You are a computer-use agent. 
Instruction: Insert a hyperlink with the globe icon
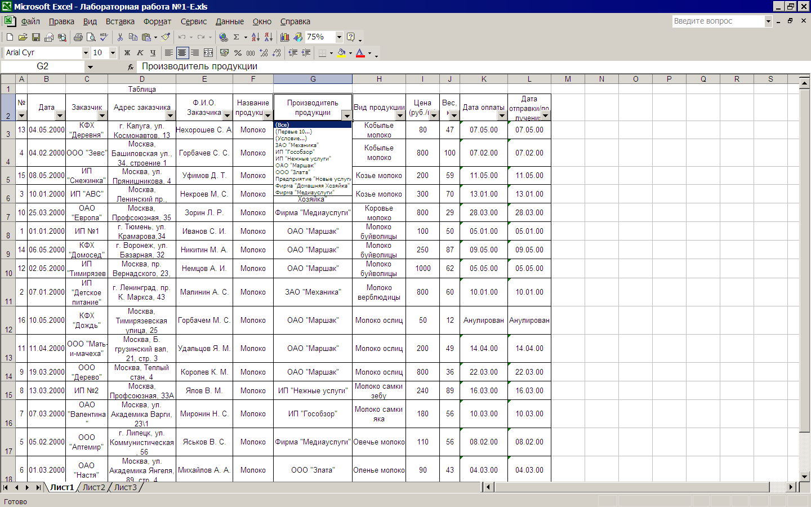224,37
